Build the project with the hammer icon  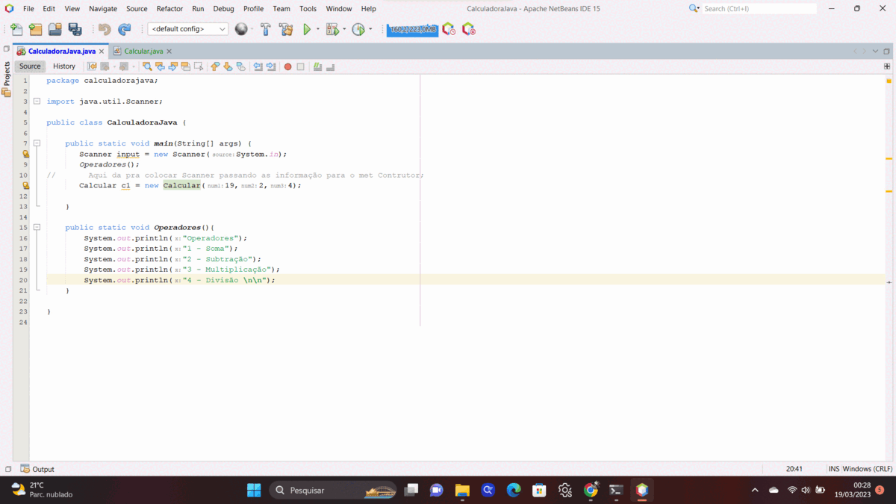pos(266,29)
